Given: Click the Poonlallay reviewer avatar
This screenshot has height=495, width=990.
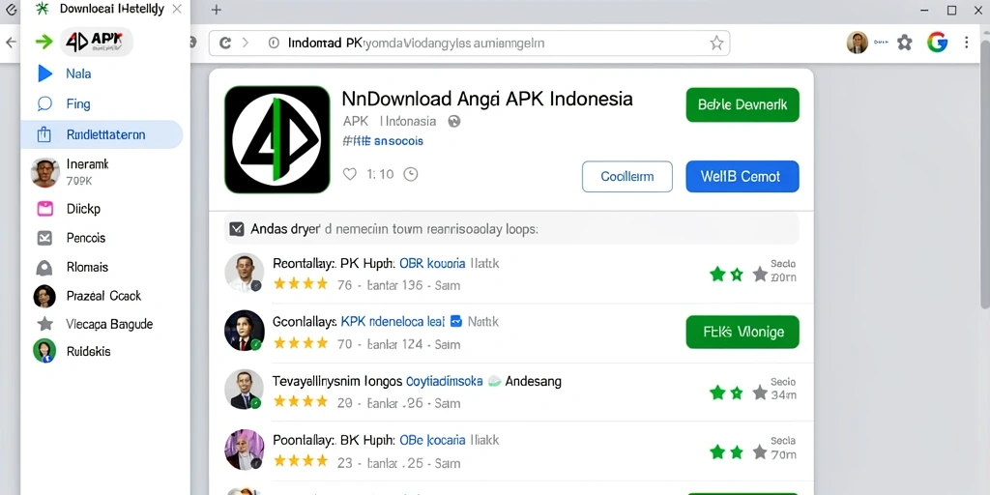Looking at the screenshot, I should (x=244, y=449).
